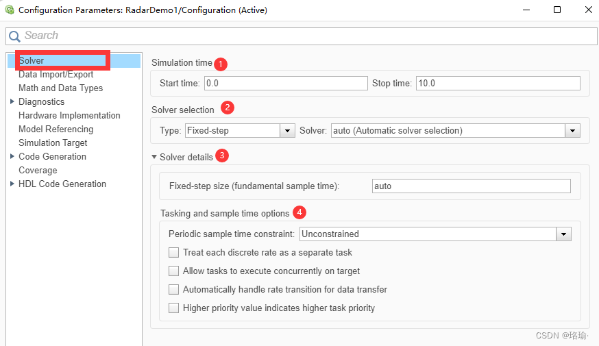This screenshot has width=599, height=346.
Task: Open the solver Type dropdown
Action: pos(287,131)
